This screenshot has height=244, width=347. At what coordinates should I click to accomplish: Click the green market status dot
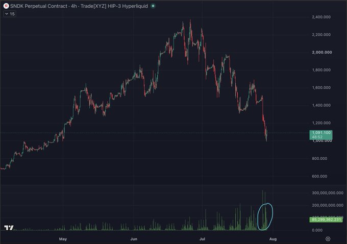coord(153,6)
